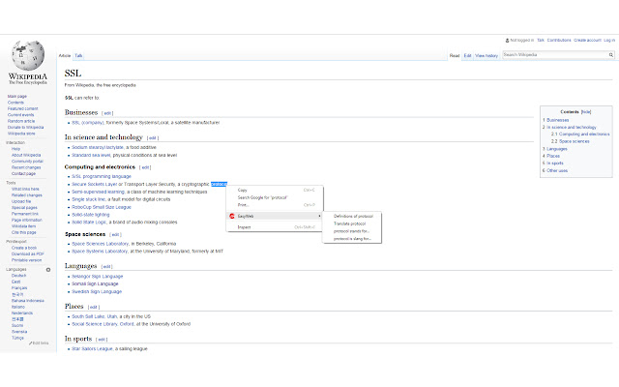Choose Copy in the context menu
619x387 pixels.
(242, 190)
